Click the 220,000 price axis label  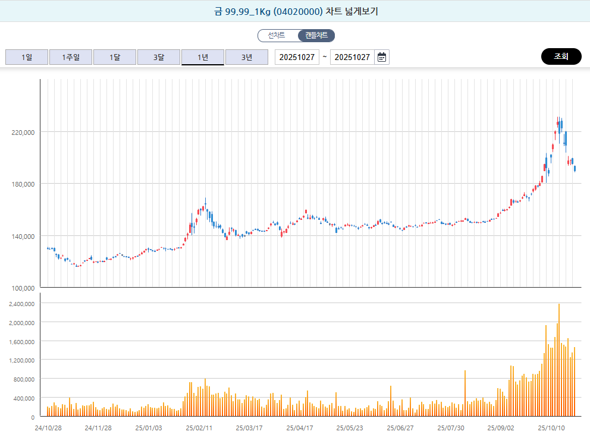(x=22, y=132)
